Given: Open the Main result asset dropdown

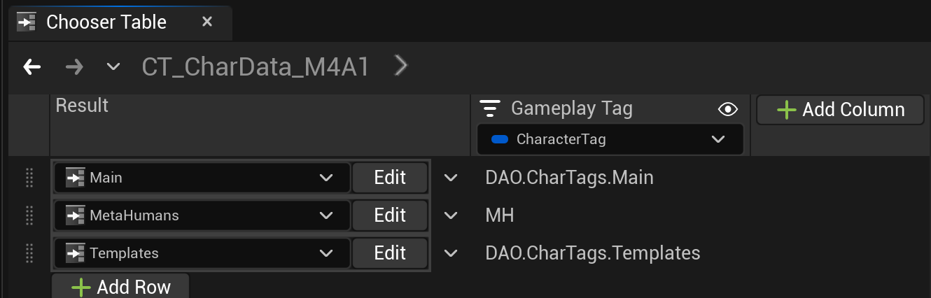Looking at the screenshot, I should [325, 178].
